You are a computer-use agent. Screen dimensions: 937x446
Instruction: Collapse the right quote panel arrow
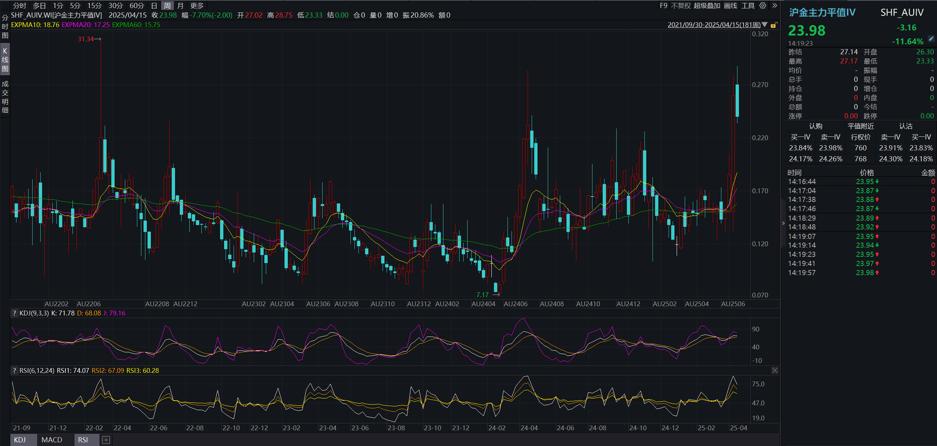[783, 223]
